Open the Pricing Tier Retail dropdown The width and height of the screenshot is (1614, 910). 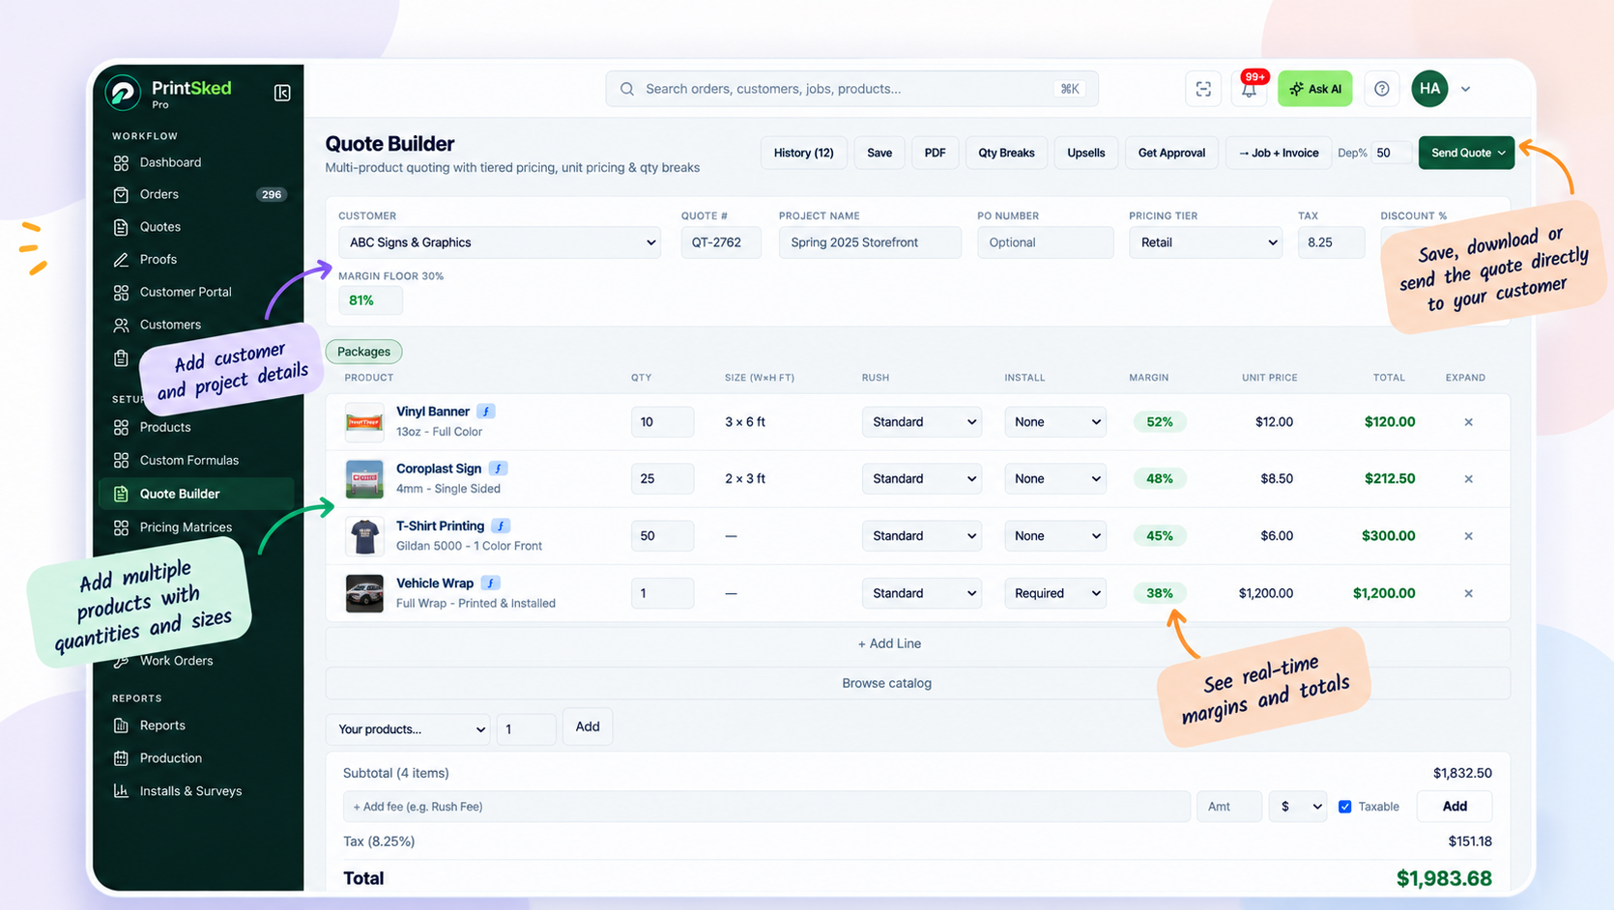(x=1205, y=242)
